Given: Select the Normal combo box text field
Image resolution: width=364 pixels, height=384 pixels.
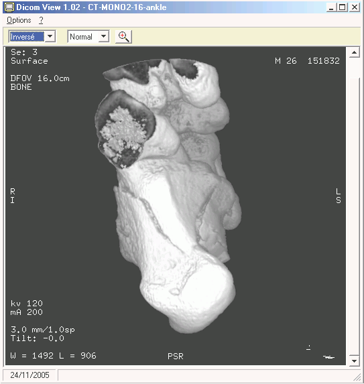Looking at the screenshot, I should coord(83,36).
